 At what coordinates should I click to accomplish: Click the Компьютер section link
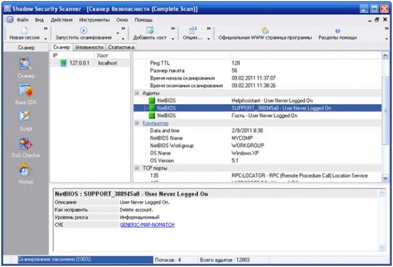pos(155,123)
